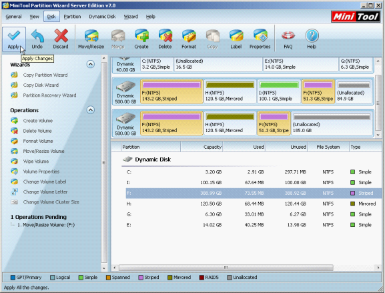The width and height of the screenshot is (385, 293).
Task: Select the 16.5 GB unallocated block
Action: pyautogui.click(x=218, y=64)
